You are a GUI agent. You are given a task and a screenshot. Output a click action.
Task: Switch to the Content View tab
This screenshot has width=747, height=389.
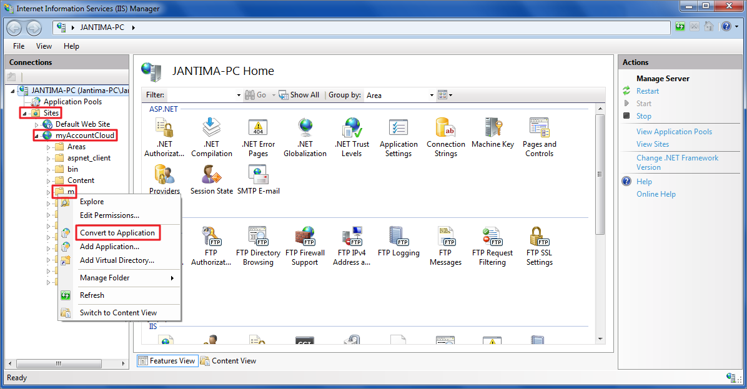click(x=229, y=361)
